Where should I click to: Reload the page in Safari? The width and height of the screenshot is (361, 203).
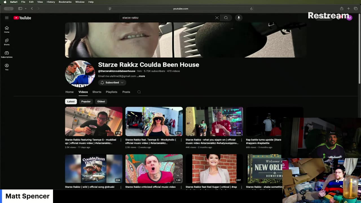(251, 9)
